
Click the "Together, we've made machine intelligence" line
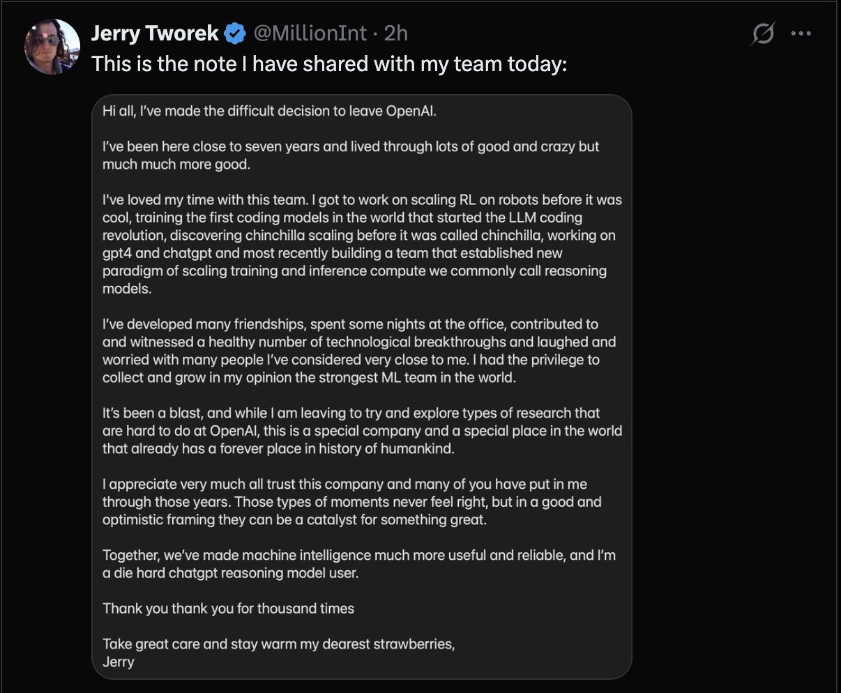pos(358,555)
